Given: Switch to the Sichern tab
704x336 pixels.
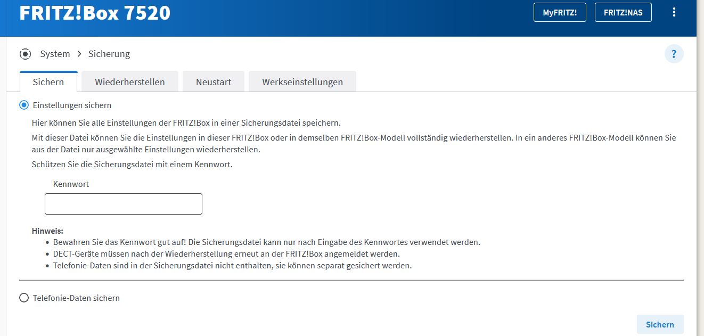Looking at the screenshot, I should pos(48,82).
